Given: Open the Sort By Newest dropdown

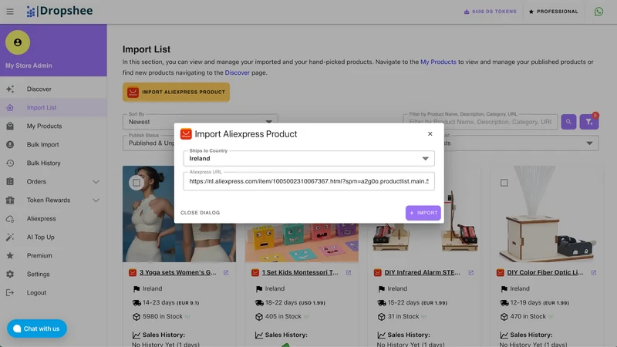Looking at the screenshot, I should [201, 122].
